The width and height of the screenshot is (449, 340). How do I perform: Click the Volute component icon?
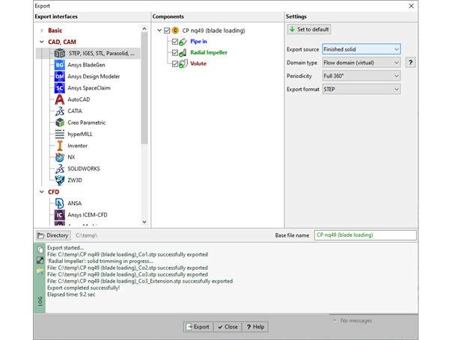[183, 64]
